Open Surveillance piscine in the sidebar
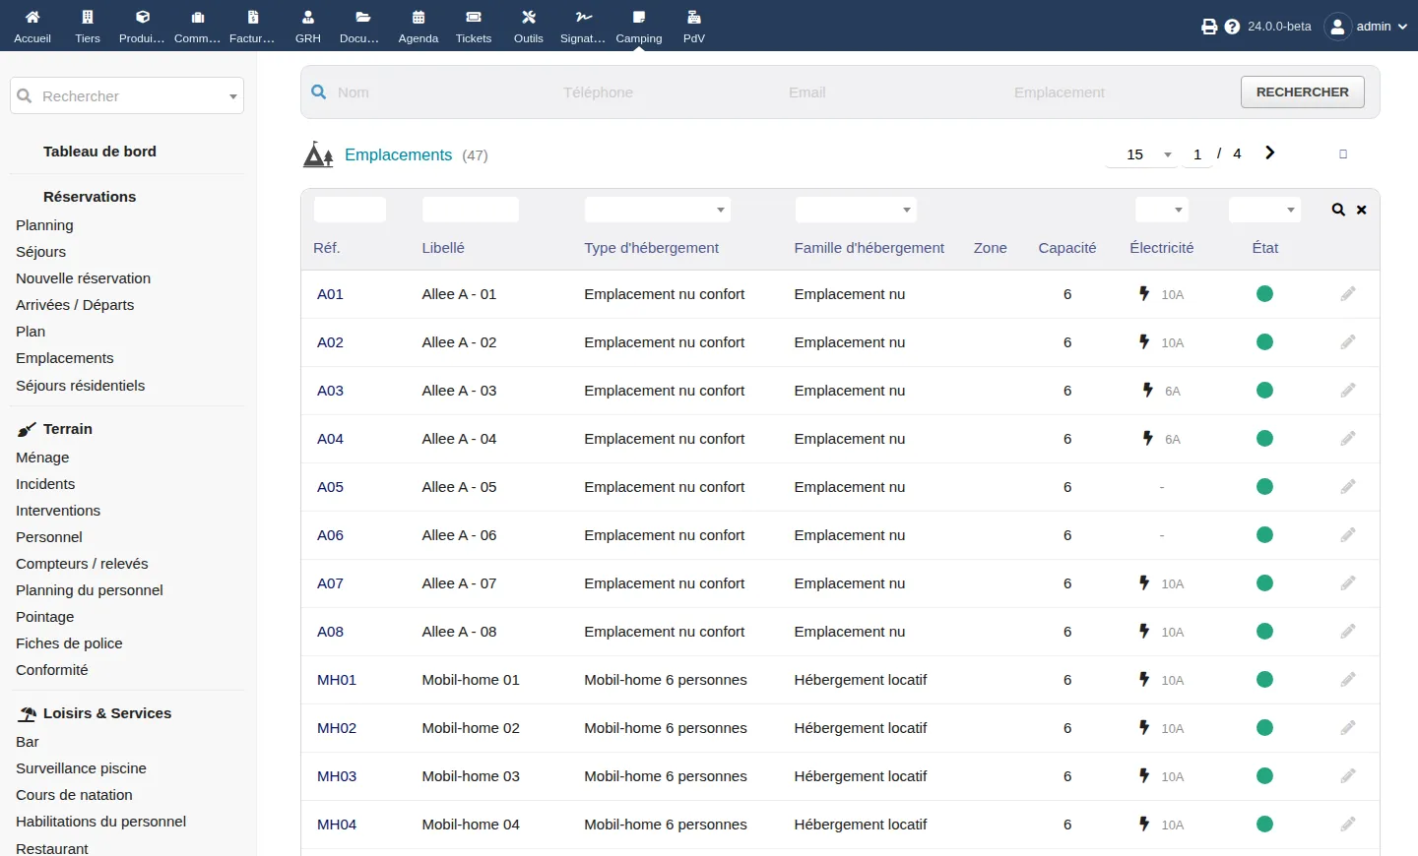The height and width of the screenshot is (856, 1418). pos(81,768)
